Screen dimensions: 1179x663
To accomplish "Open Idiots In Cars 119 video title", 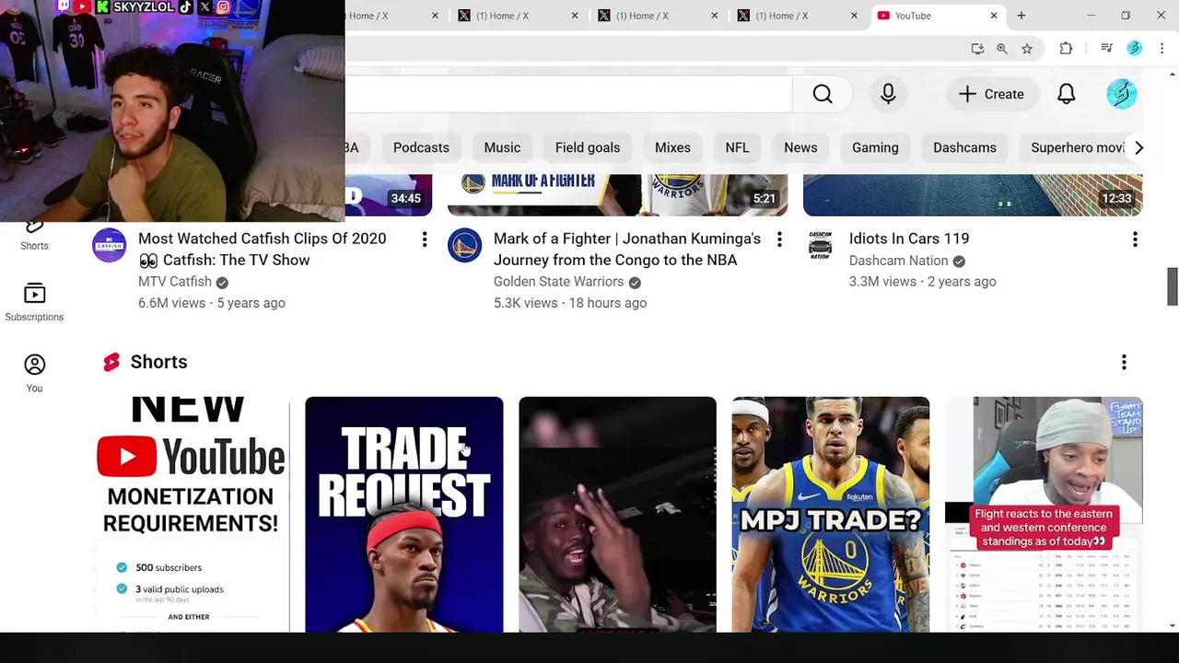I will [x=909, y=238].
